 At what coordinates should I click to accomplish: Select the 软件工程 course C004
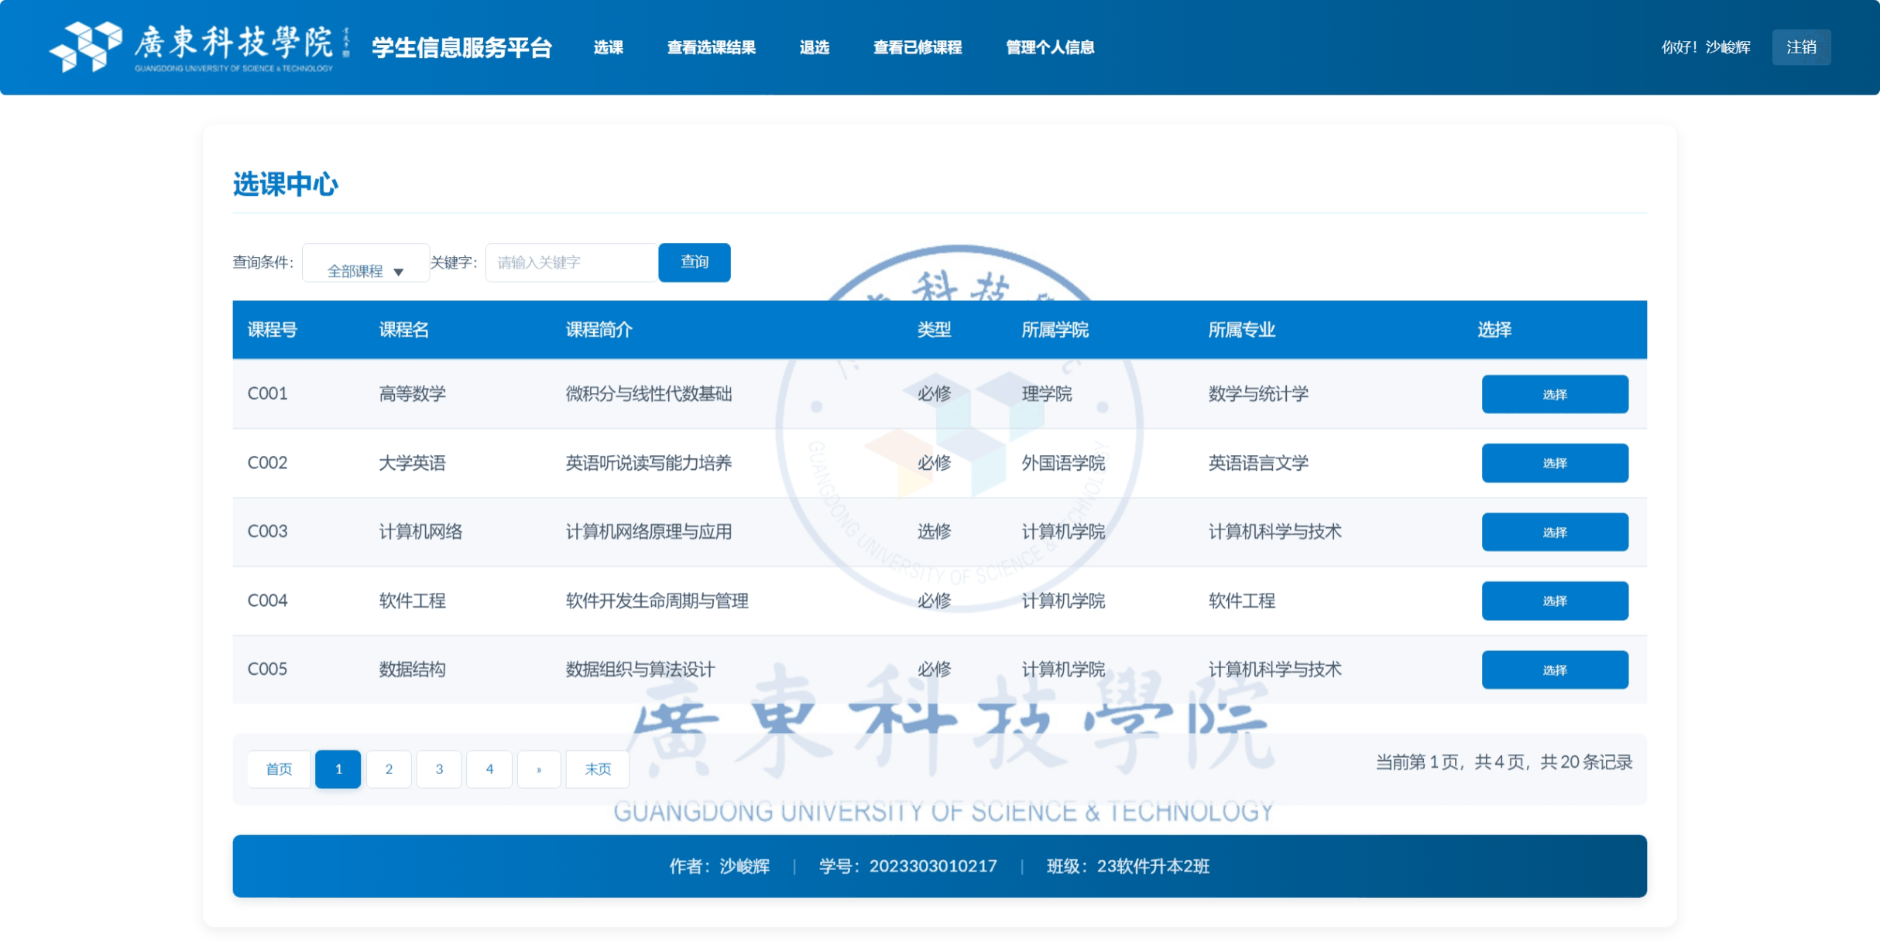(x=1555, y=601)
